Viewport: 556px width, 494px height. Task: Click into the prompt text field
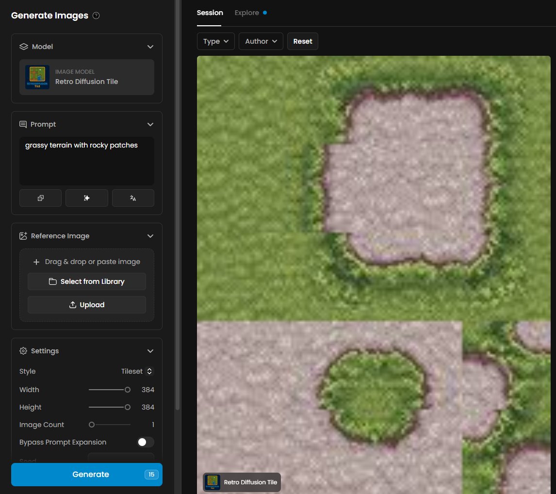click(x=87, y=160)
